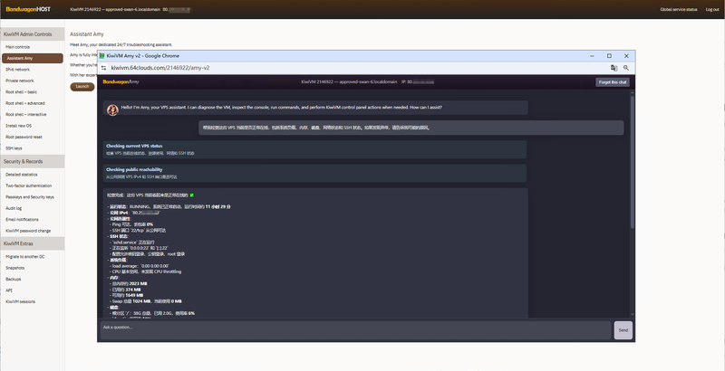
Task: Open Email notifications page
Action: [22, 219]
